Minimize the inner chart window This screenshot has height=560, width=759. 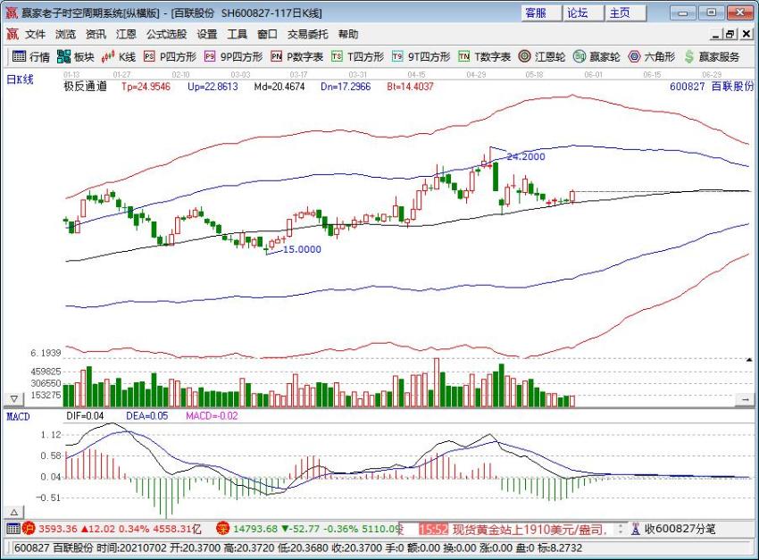click(716, 34)
